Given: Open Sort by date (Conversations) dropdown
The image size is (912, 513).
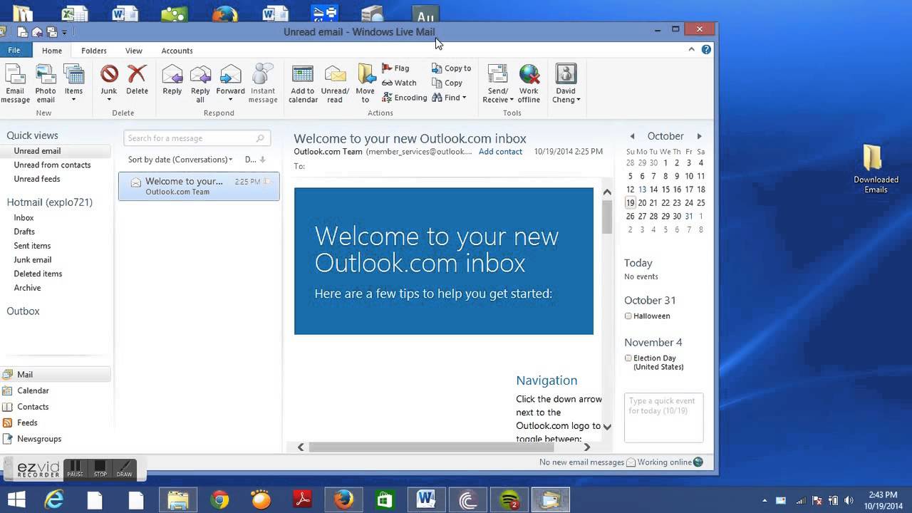Looking at the screenshot, I should [x=180, y=160].
